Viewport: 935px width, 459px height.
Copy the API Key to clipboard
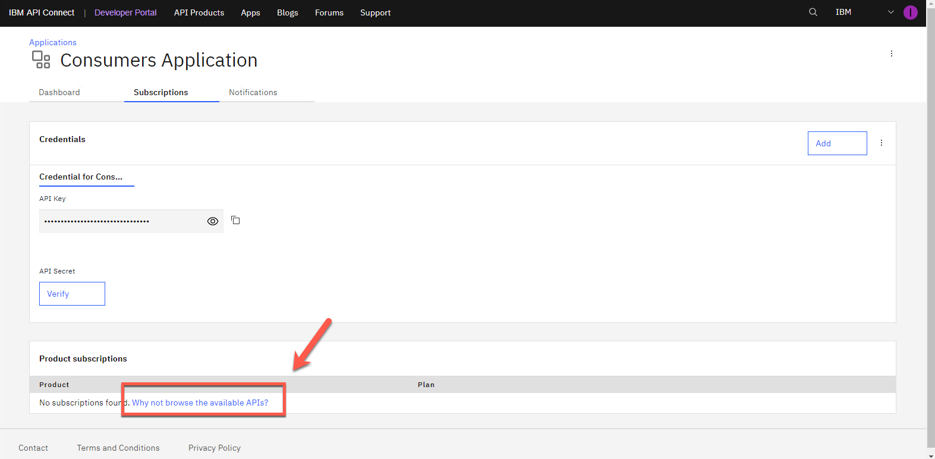(235, 221)
